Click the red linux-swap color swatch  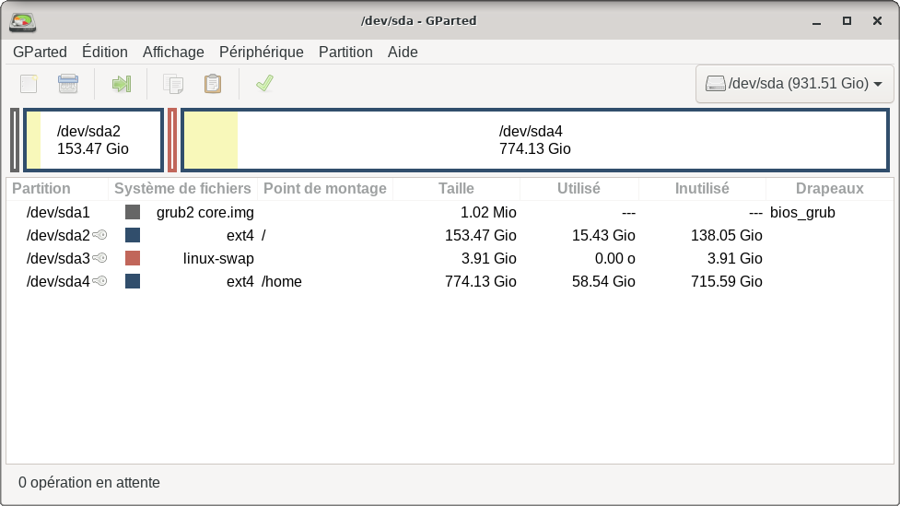pos(133,258)
